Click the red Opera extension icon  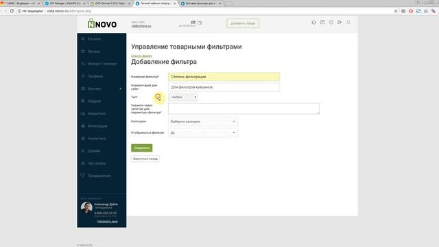click(x=411, y=11)
